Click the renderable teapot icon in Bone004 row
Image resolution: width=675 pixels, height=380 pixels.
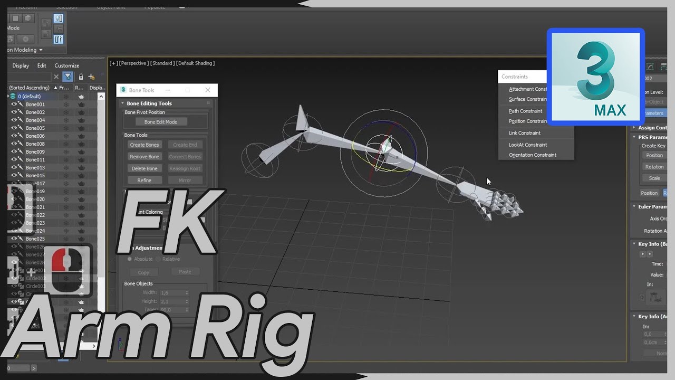[81, 120]
